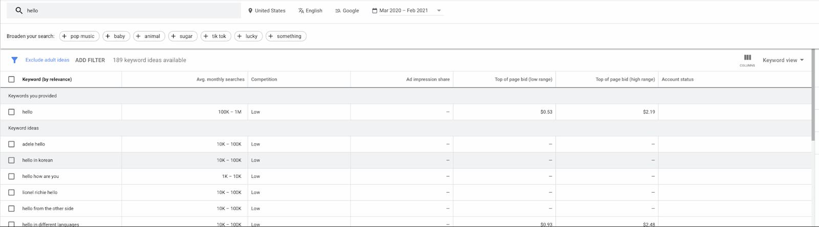Click the '100K – 1M' searches value
This screenshot has height=227, width=819.
coord(229,112)
